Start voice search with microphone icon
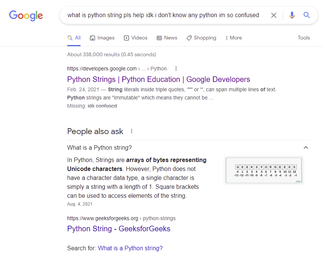 [292, 15]
